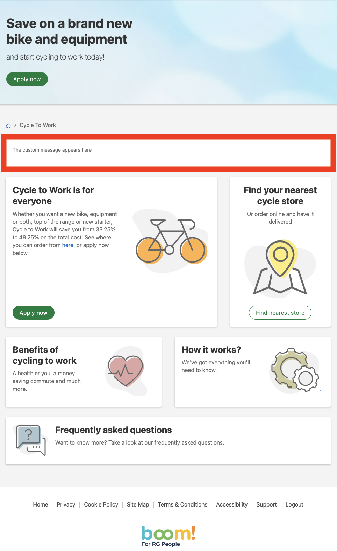This screenshot has width=337, height=551.
Task: Open the 'here' link for order locations
Action: click(x=68, y=245)
